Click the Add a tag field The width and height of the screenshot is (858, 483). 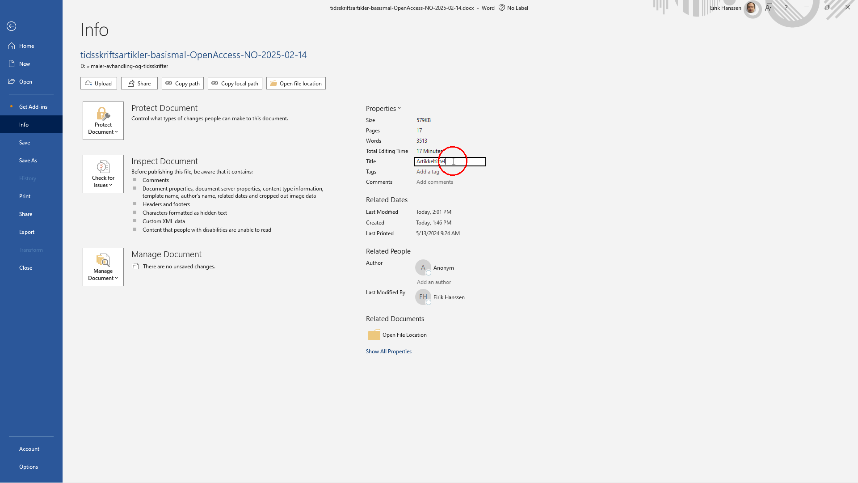[x=428, y=172]
